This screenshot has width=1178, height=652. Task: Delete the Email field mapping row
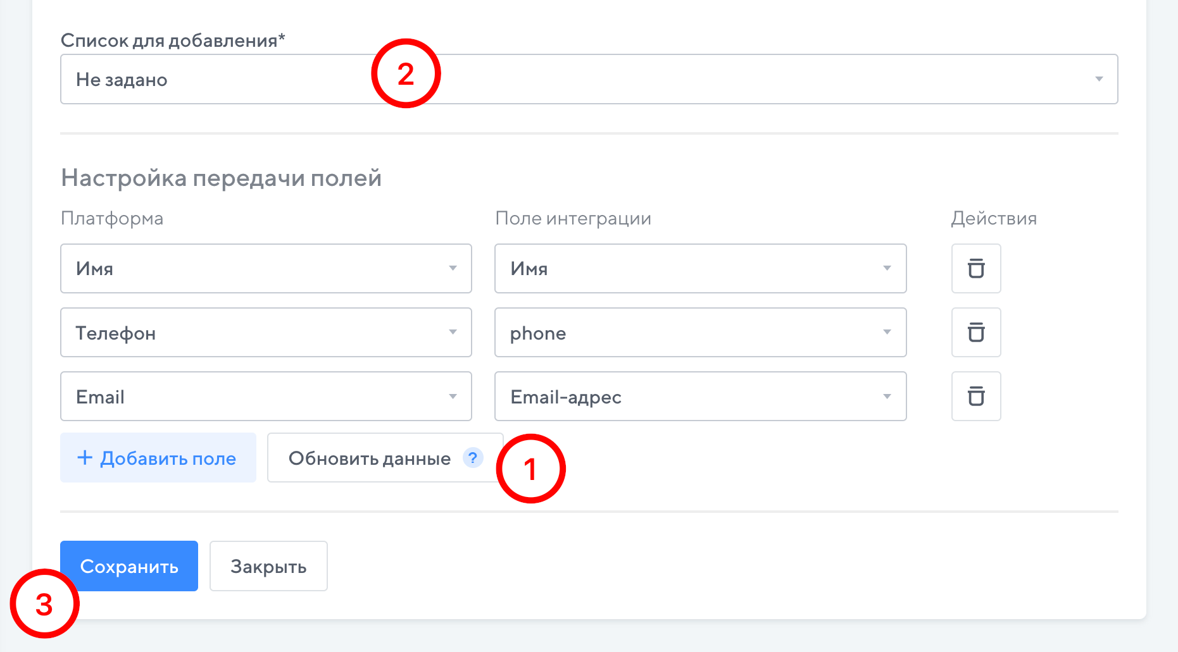[x=975, y=397]
